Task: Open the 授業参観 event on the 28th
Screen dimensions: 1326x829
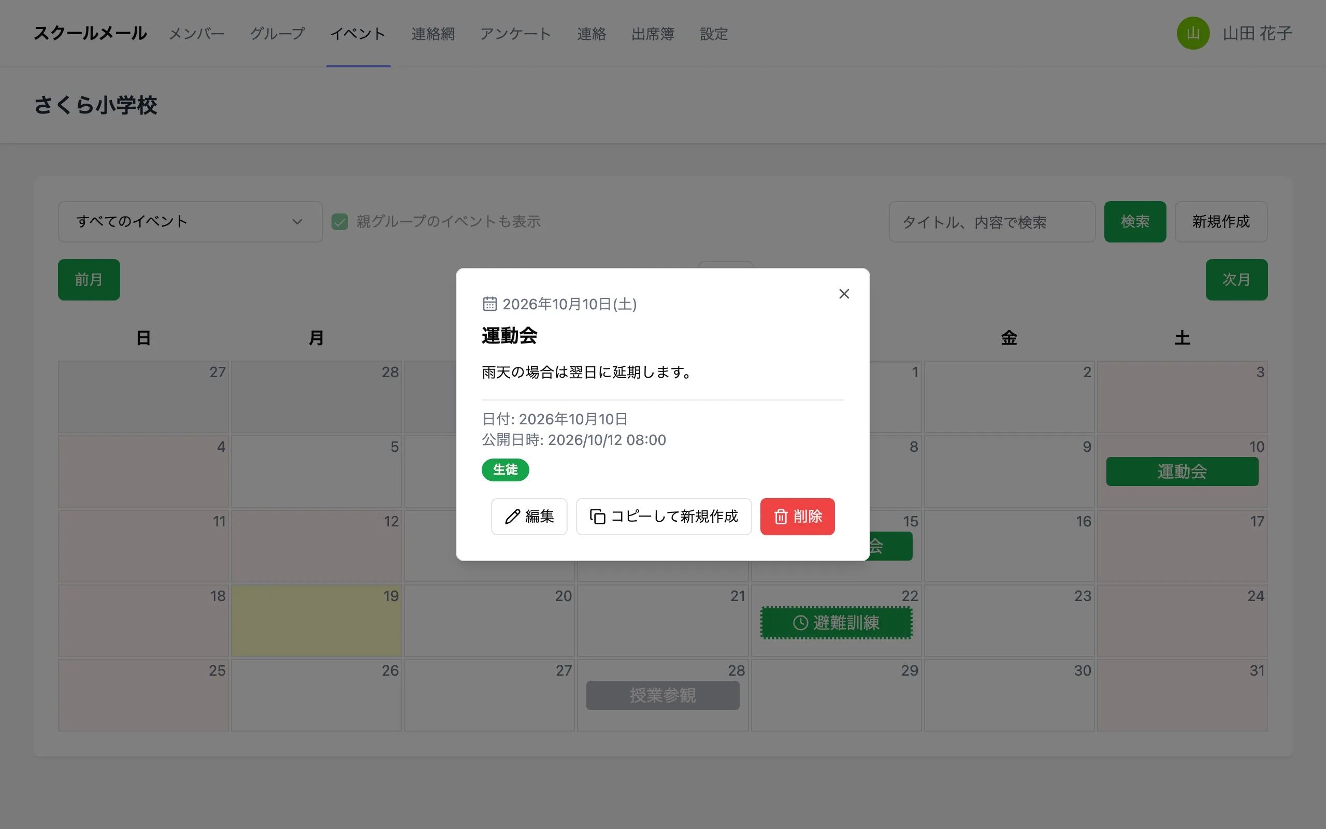Action: (662, 695)
